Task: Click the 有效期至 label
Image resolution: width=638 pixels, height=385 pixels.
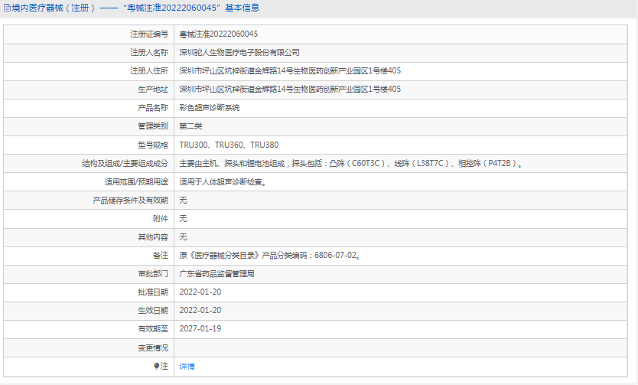Action: tap(153, 329)
